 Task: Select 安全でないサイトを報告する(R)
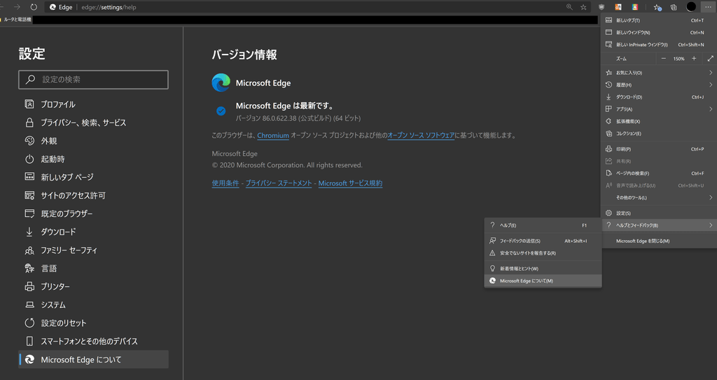tap(543, 253)
